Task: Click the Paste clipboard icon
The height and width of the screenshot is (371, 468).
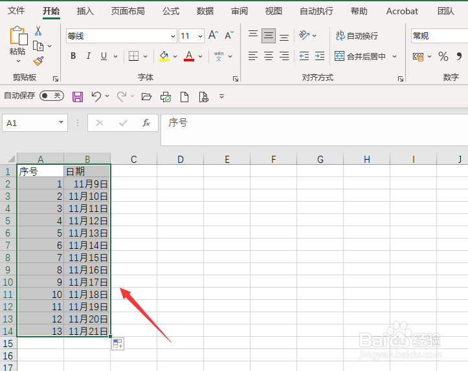Action: [x=19, y=35]
